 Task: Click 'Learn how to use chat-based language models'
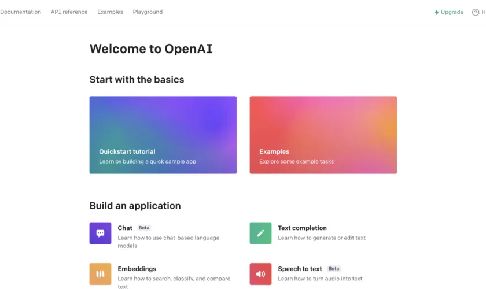(168, 242)
